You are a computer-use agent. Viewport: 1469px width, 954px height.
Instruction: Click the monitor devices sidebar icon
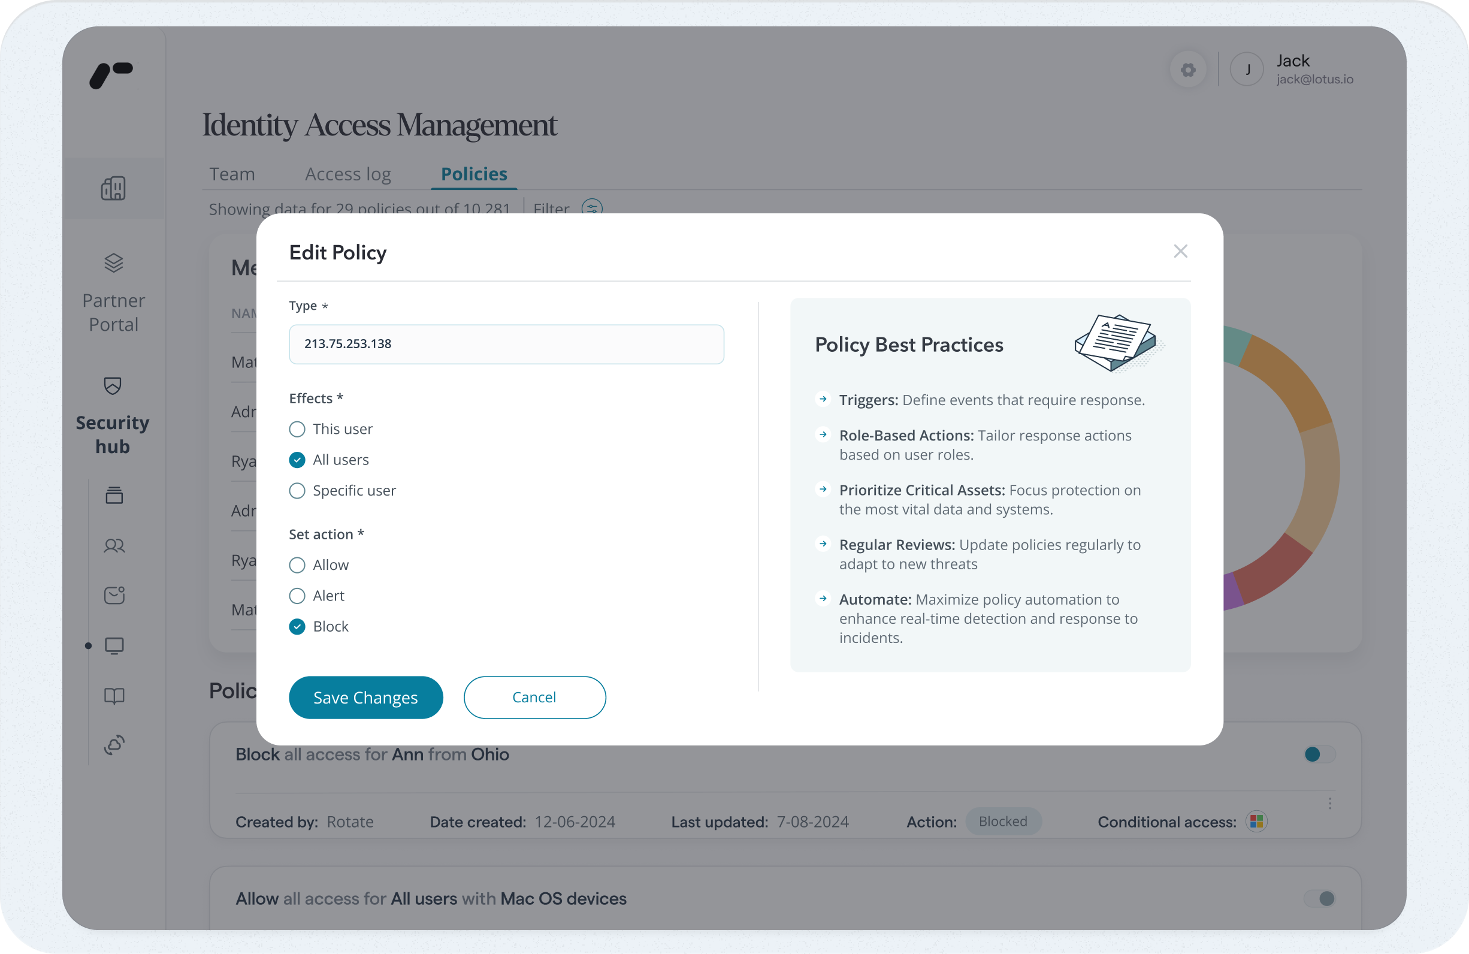point(114,646)
